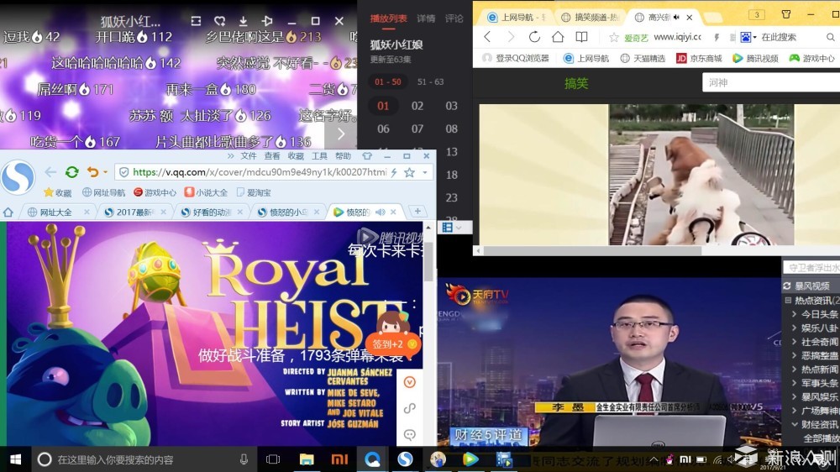Viewport: 840px width, 472px height.
Task: Open the 爱淘宝 bookmark in Sogou
Action: click(x=254, y=192)
